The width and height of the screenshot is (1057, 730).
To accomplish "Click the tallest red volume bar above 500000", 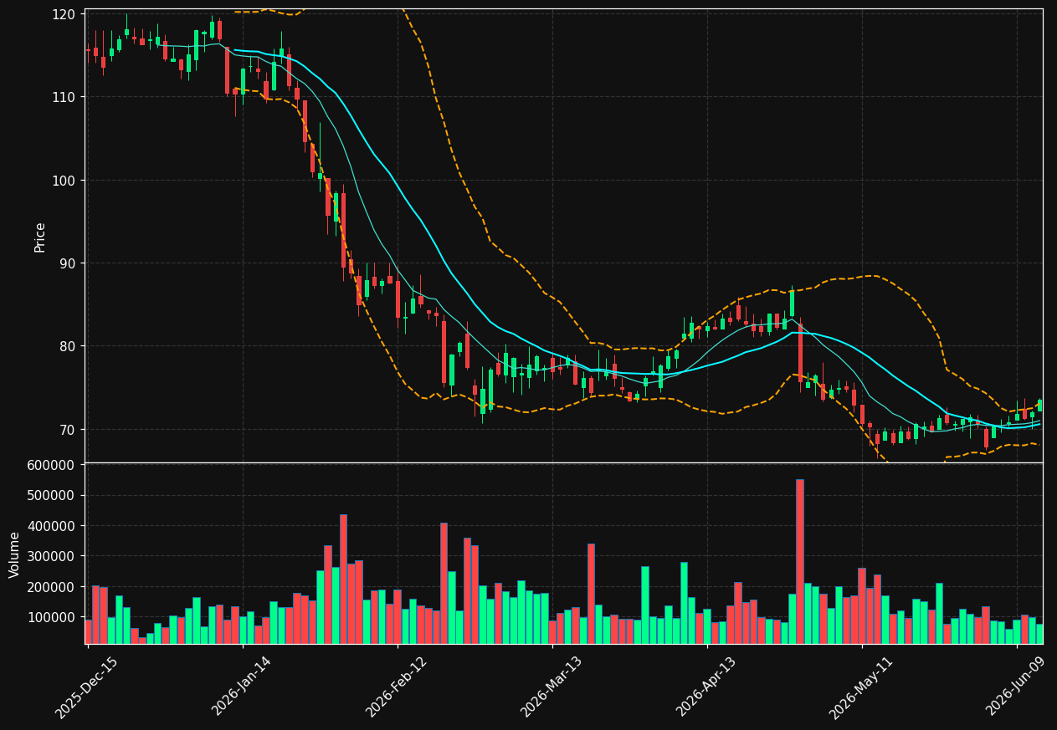I will click(x=800, y=561).
